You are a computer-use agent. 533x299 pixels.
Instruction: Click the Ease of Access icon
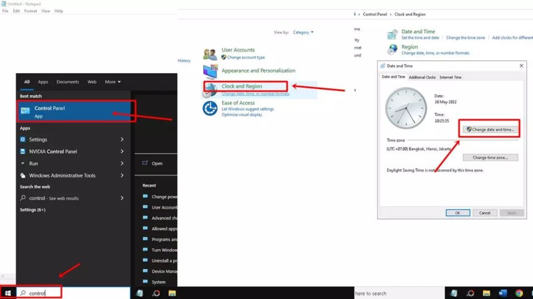[x=210, y=108]
